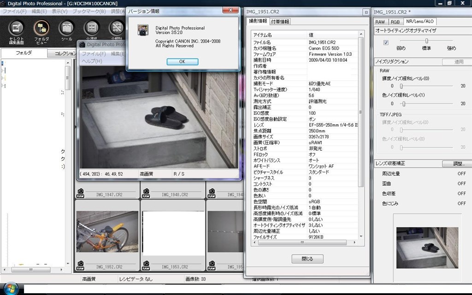
Task: Click the '評価測光' metering value
Action: 318,101
